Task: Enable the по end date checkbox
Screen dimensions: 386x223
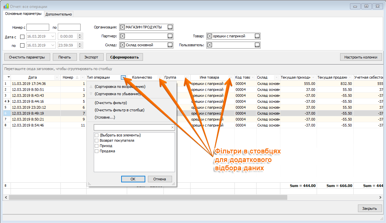Action: (22, 45)
